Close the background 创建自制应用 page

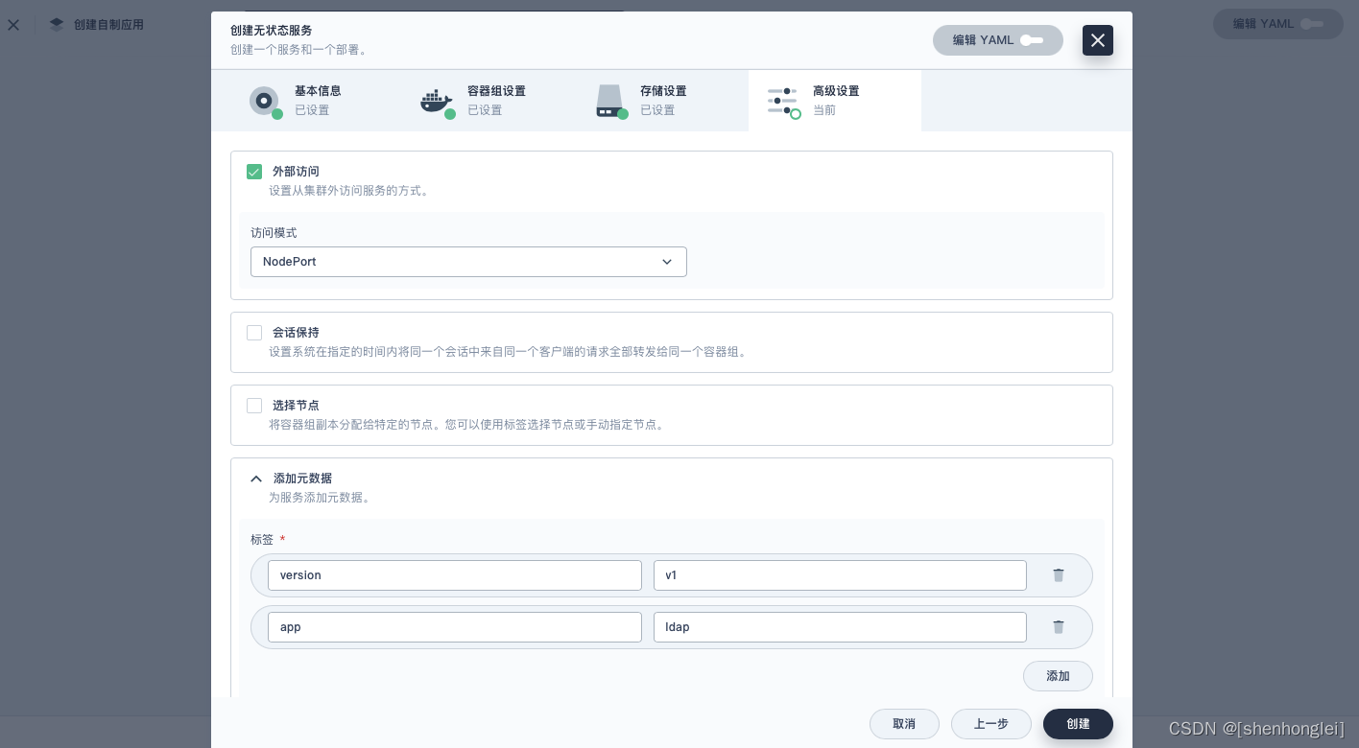13,24
